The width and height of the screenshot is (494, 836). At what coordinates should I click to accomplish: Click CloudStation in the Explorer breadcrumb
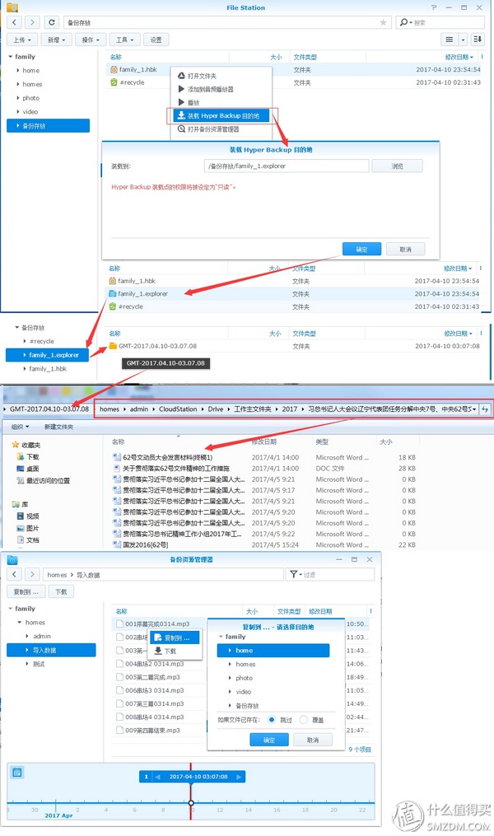[178, 409]
